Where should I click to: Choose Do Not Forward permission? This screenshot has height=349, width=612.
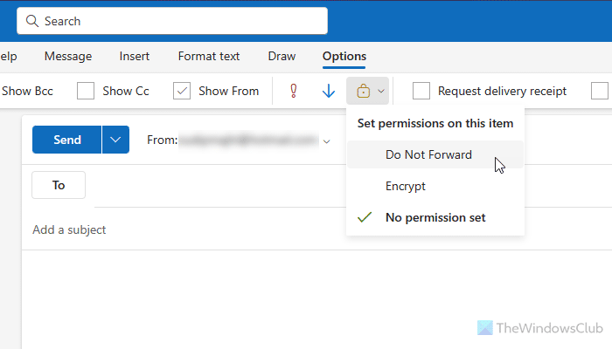pos(428,155)
